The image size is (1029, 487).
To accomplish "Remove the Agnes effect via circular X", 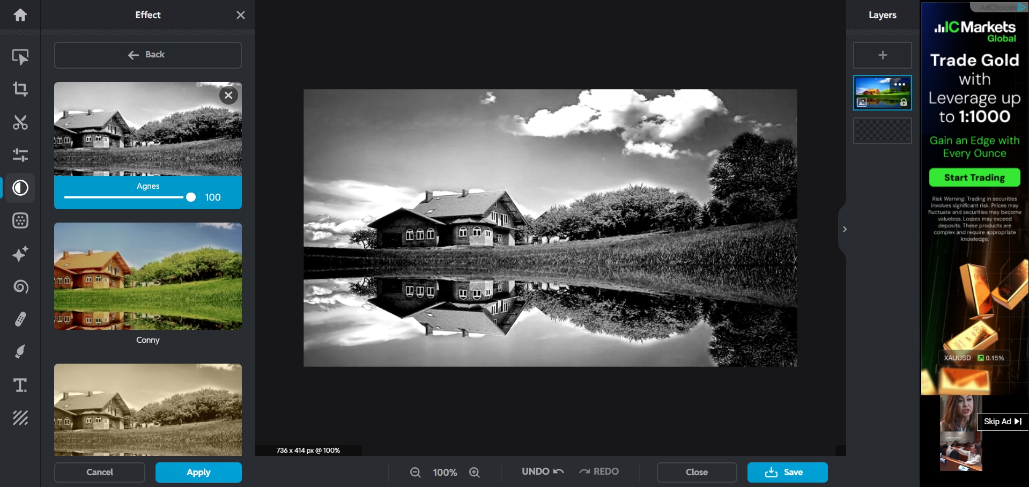I will coord(228,95).
